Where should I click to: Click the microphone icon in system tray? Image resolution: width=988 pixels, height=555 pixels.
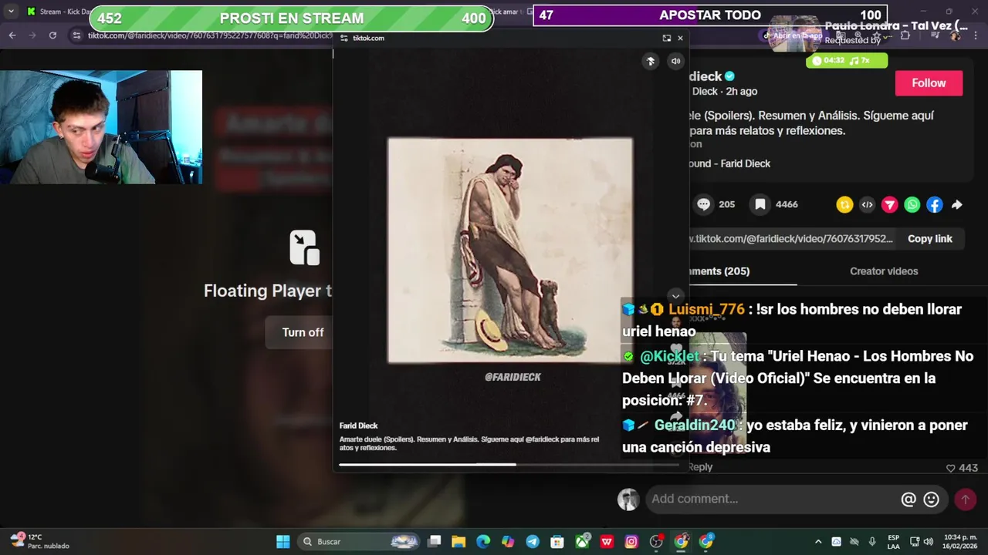point(872,541)
